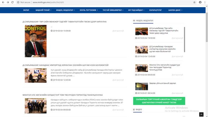Click the address bar URL field
Image resolution: width=208 pixels, height=117 pixels.
tap(106, 2)
